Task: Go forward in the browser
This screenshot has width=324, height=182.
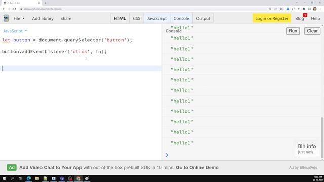Action: tap(9, 9)
